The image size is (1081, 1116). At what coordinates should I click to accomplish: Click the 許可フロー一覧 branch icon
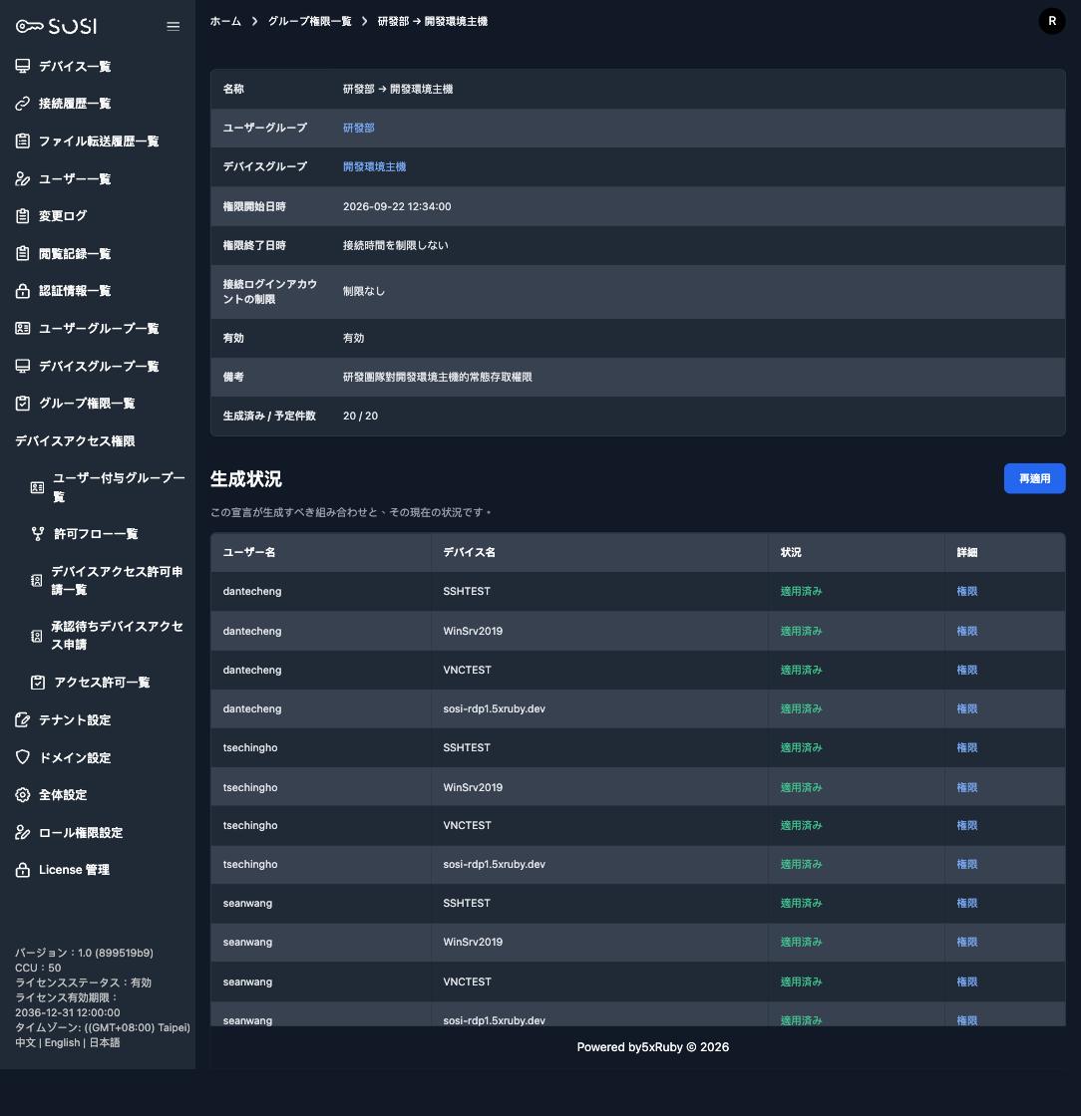coord(38,534)
